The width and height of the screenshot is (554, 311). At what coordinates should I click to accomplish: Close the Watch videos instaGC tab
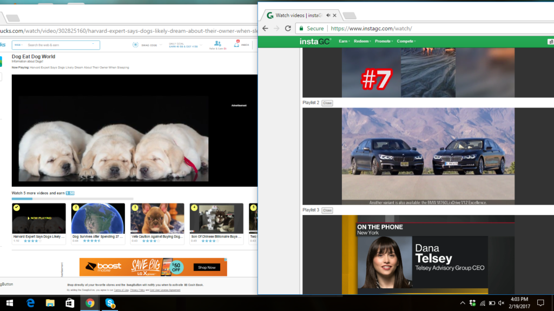tap(334, 15)
